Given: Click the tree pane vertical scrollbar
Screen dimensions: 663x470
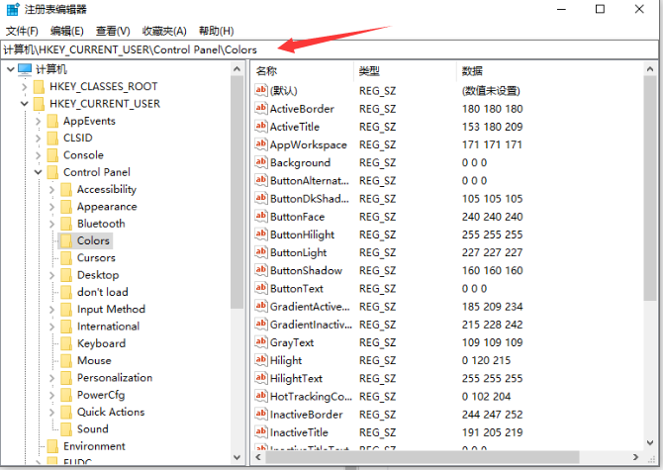Looking at the screenshot, I should tap(237, 198).
